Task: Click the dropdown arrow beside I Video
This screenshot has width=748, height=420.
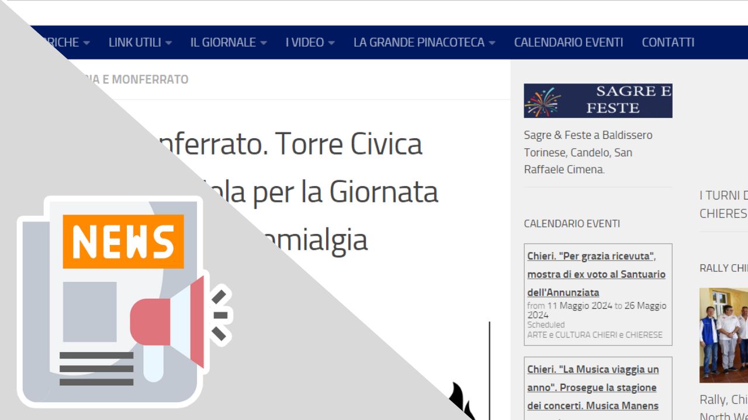Action: (x=331, y=43)
